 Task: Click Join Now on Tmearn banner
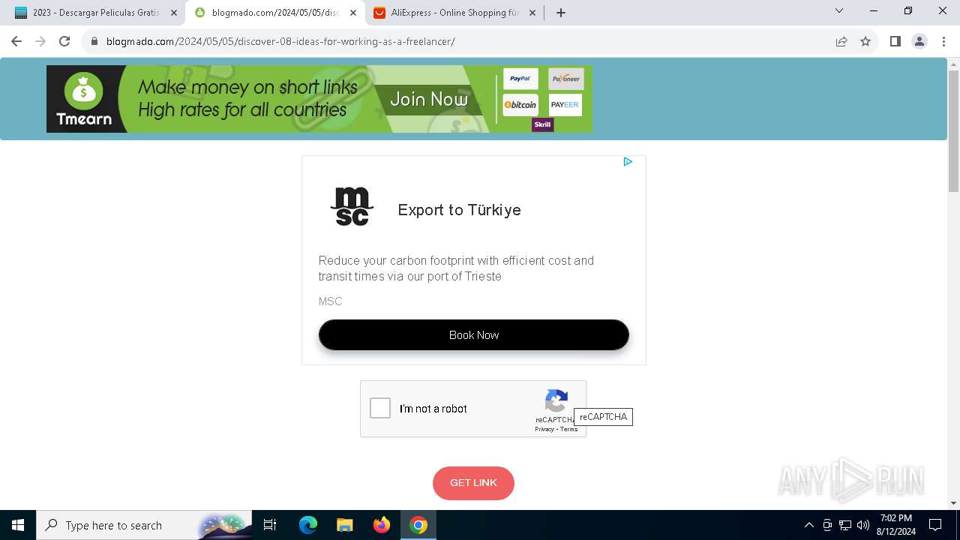click(428, 99)
